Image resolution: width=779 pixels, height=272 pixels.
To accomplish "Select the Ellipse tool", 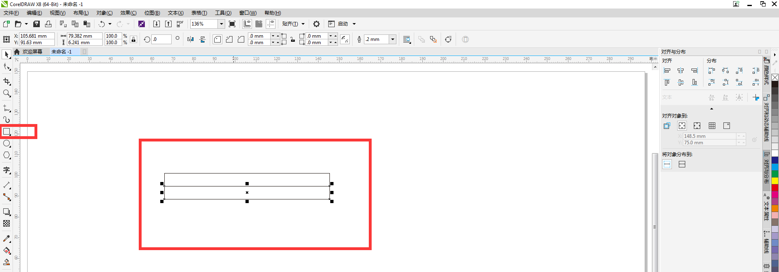I will pyautogui.click(x=6, y=143).
